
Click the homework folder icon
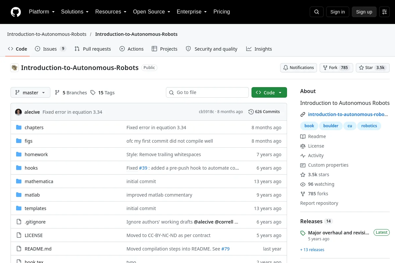click(19, 155)
